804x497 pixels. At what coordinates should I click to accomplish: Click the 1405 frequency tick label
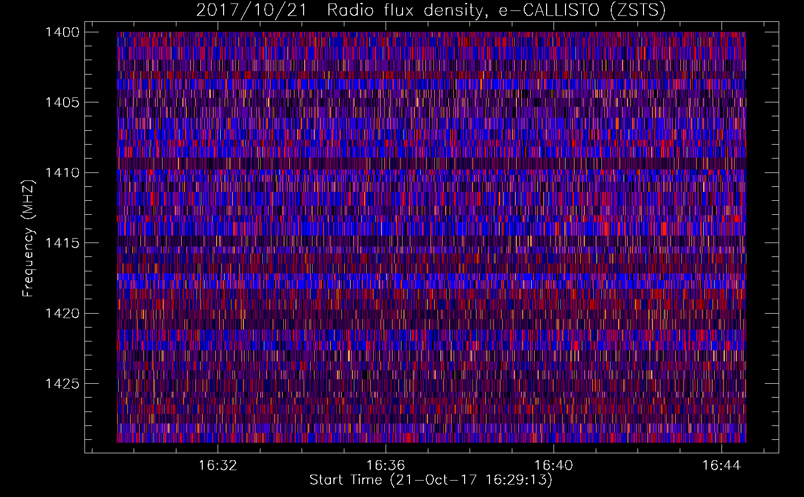pos(62,102)
